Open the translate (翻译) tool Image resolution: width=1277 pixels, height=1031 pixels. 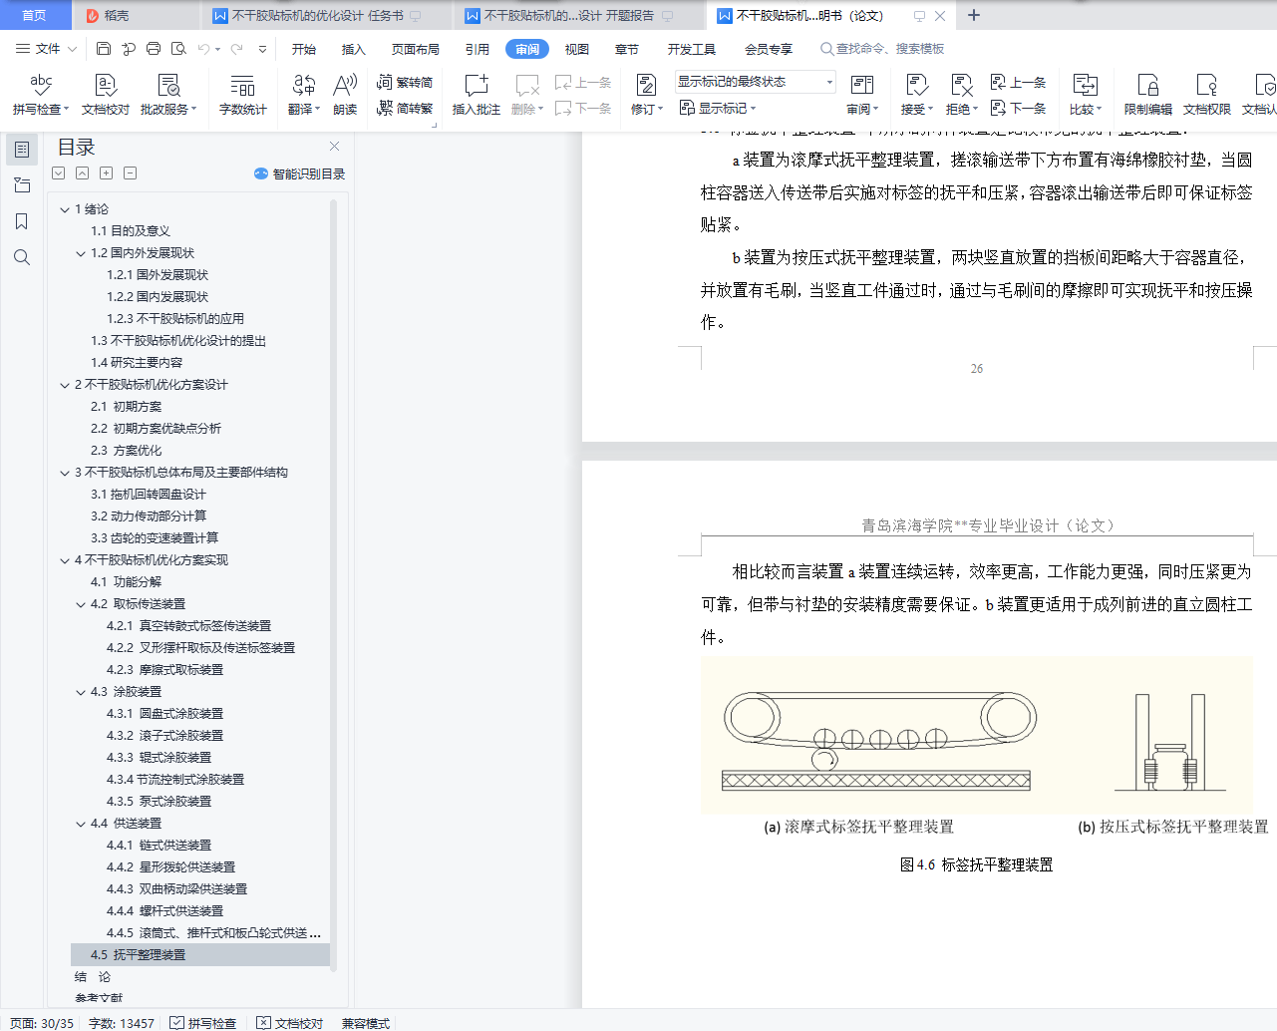(x=304, y=95)
